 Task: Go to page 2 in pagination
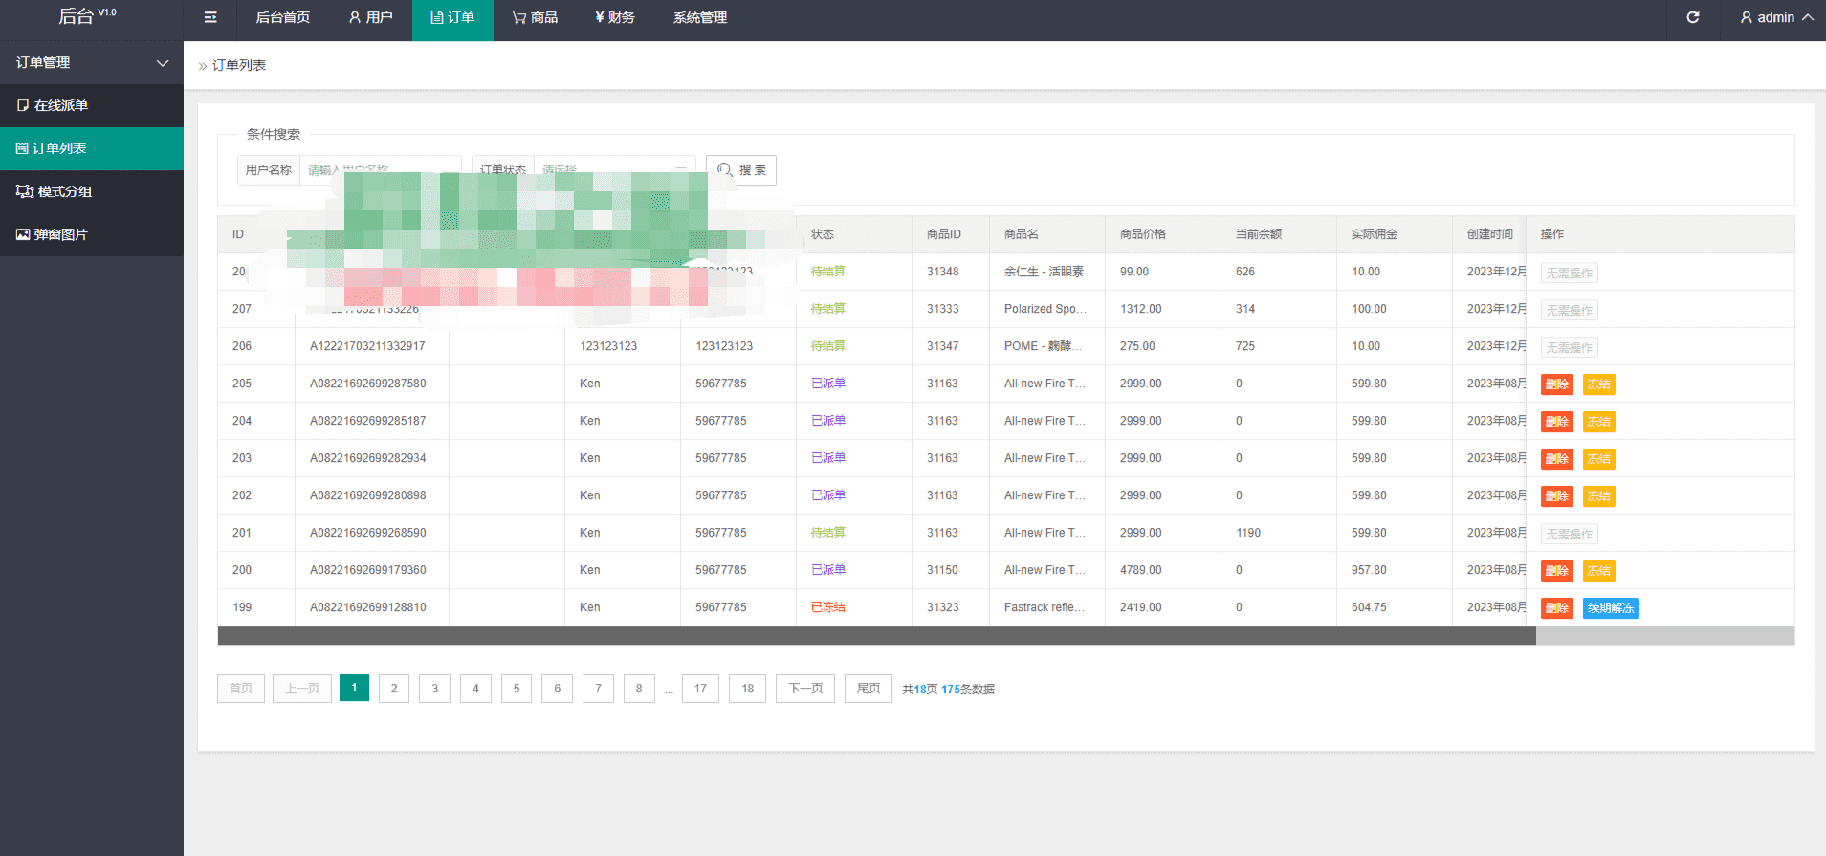[394, 689]
